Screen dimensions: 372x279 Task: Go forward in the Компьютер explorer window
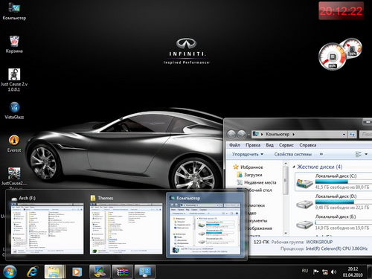click(241, 134)
